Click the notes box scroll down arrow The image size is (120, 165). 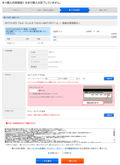point(114,140)
